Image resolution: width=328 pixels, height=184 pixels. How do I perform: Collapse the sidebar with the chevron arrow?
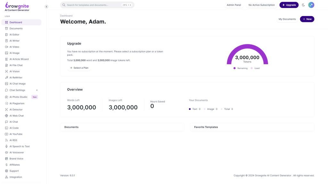click(46, 7)
